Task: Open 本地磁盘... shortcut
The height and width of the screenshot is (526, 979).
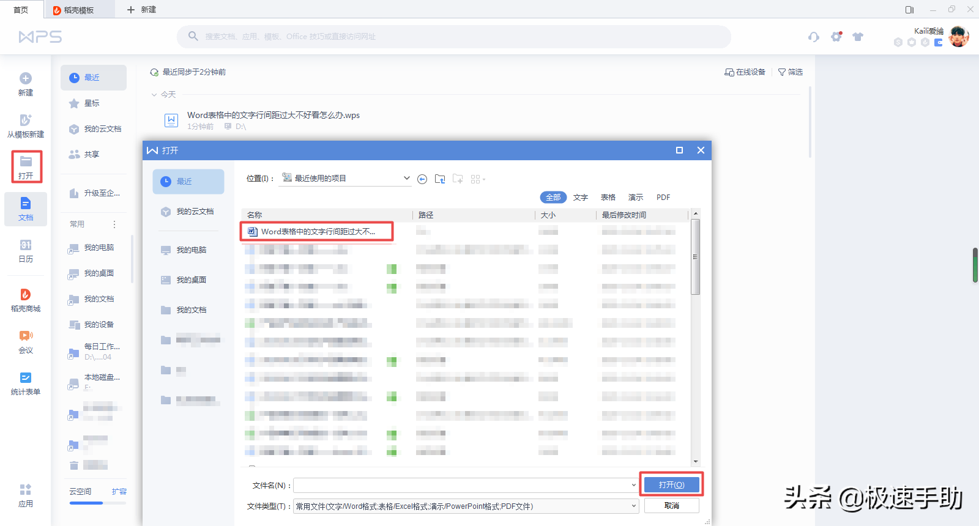Action: pyautogui.click(x=94, y=382)
